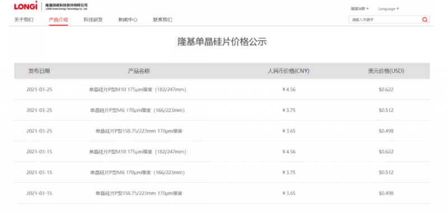Click the LONGi logo
This screenshot has height=213, width=448.
coord(26,6)
